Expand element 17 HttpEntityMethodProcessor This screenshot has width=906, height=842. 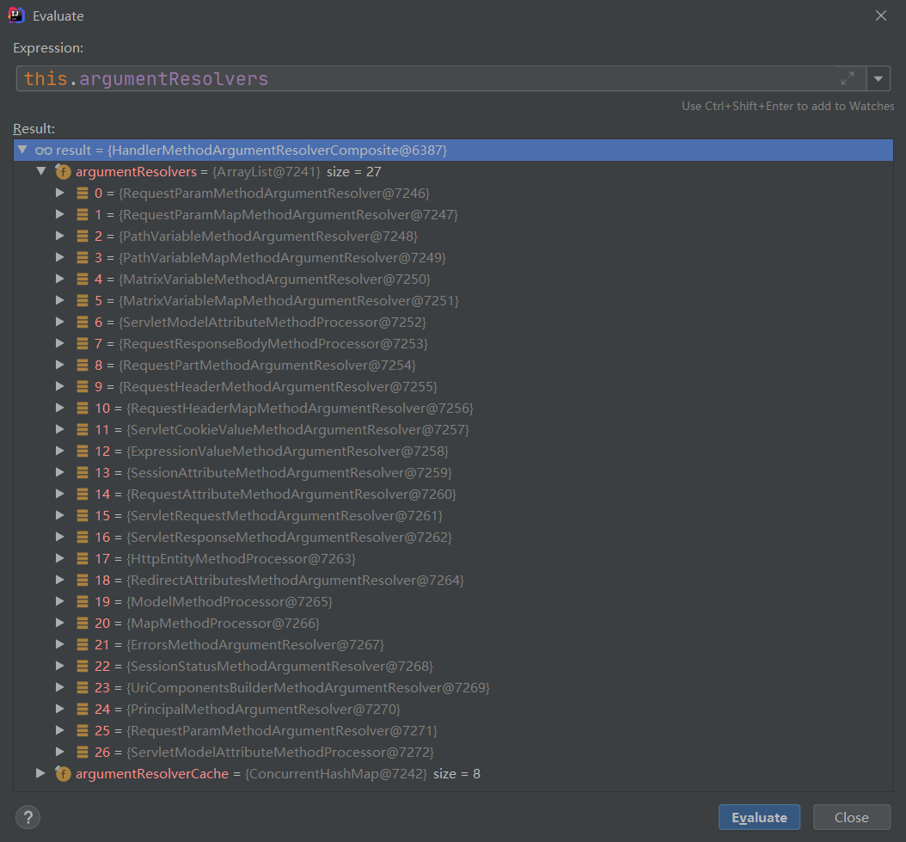pyautogui.click(x=59, y=558)
